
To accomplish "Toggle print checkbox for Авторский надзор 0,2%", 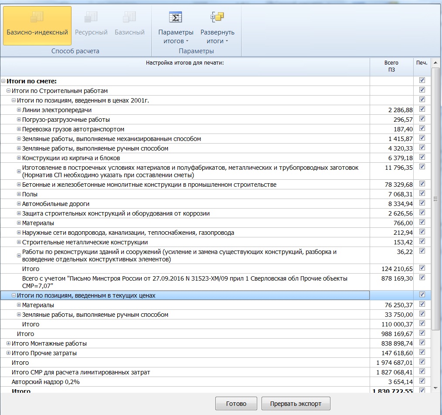I will [422, 381].
